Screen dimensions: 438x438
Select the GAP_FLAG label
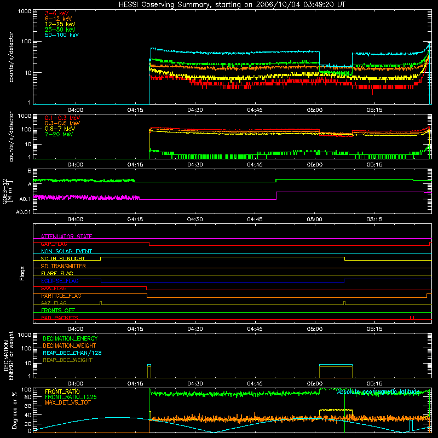pyautogui.click(x=54, y=244)
